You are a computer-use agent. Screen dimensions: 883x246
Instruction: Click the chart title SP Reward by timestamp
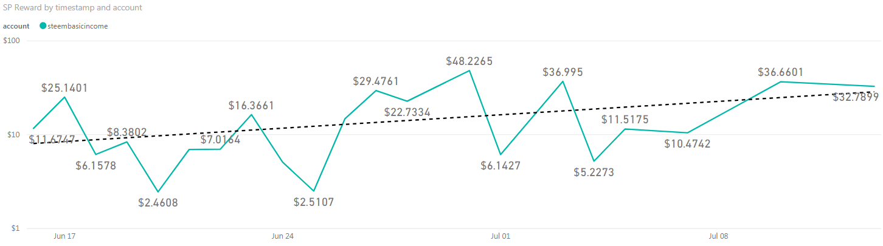[x=73, y=8]
